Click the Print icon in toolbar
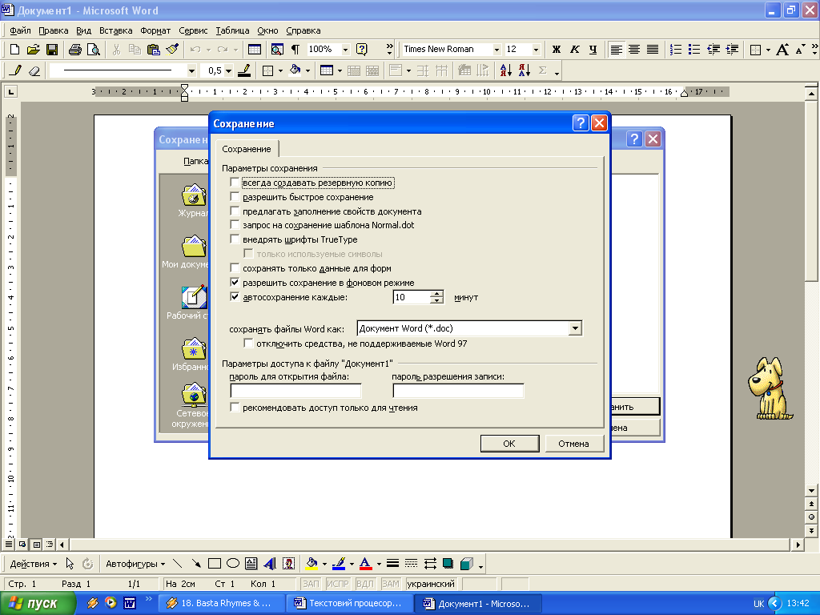 [75, 49]
